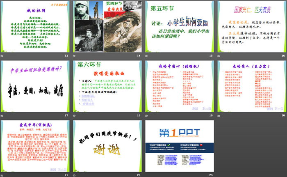
Task: Select slide 22 thumbnail 谢谢
Action: click(107, 146)
